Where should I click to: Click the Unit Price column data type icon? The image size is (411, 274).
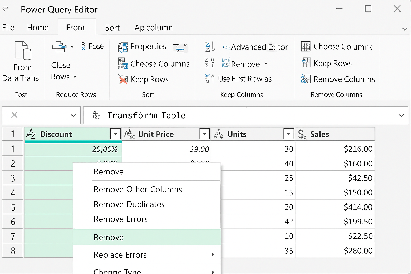tap(129, 134)
